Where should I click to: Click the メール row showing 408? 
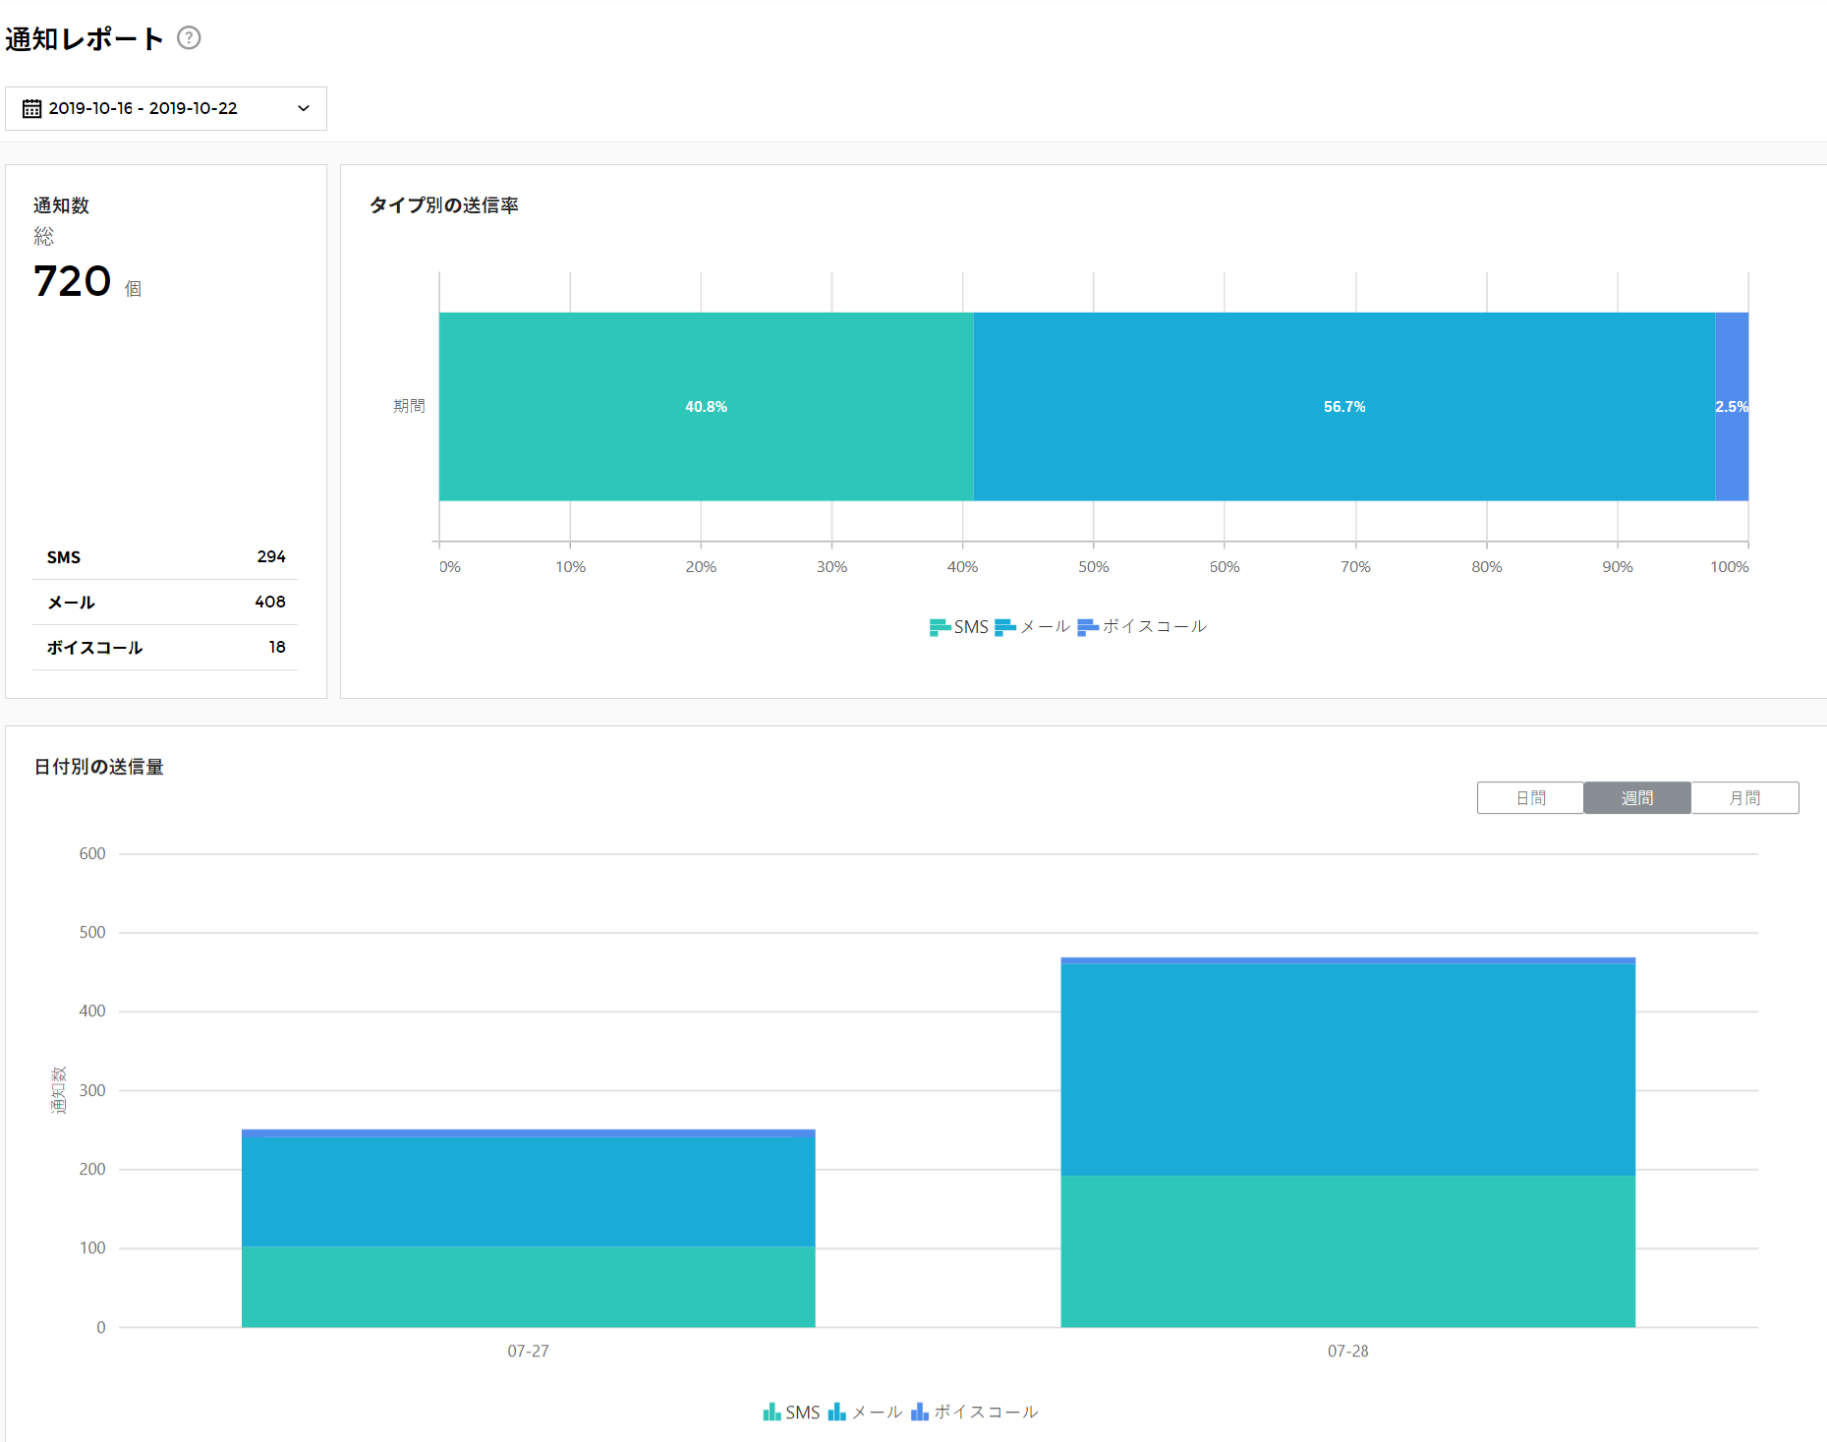165,603
